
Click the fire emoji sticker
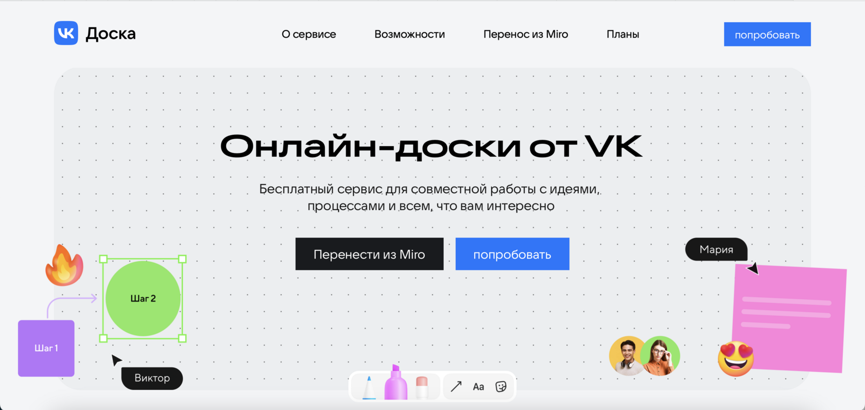[64, 265]
